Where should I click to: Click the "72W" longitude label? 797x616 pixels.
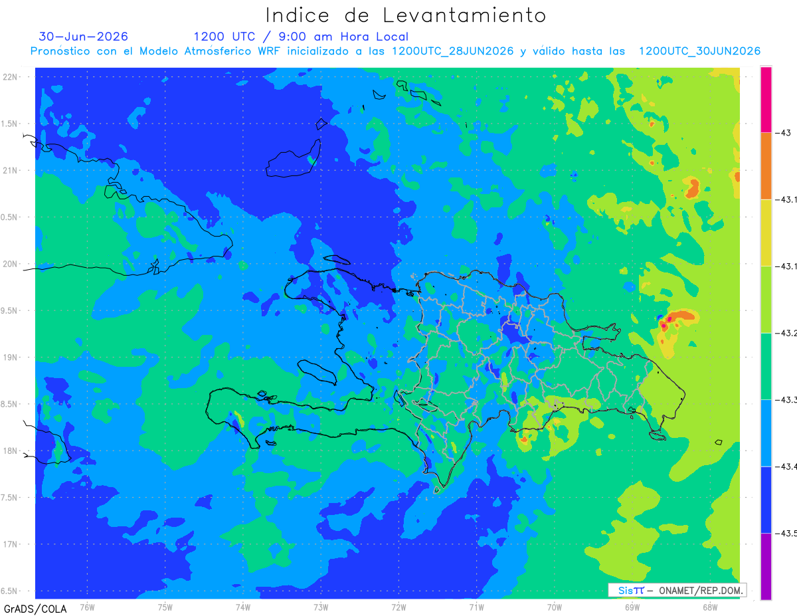point(398,607)
